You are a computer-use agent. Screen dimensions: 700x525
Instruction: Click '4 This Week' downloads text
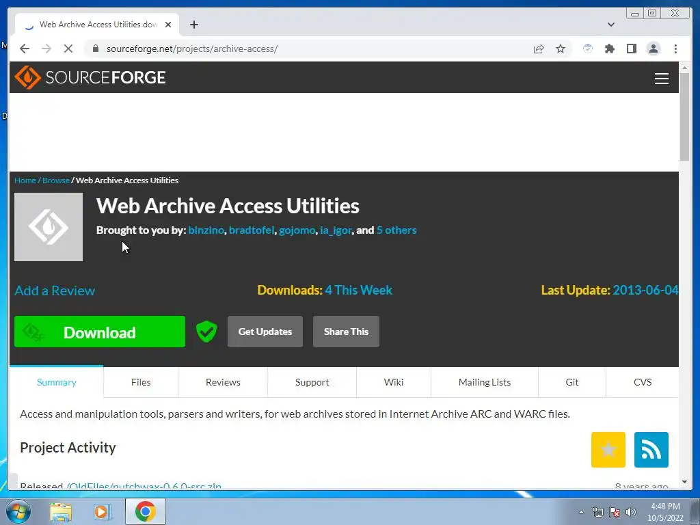click(x=358, y=290)
